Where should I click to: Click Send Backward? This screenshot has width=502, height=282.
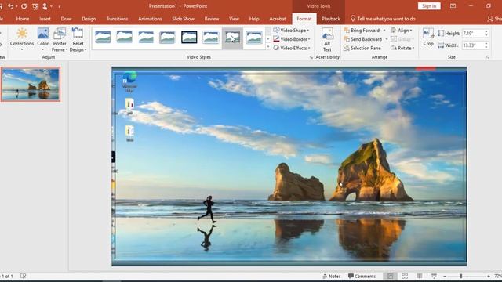coord(363,39)
